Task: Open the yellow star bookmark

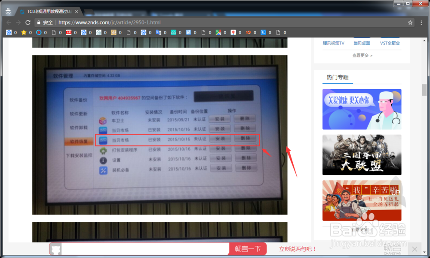Action: [x=24, y=32]
